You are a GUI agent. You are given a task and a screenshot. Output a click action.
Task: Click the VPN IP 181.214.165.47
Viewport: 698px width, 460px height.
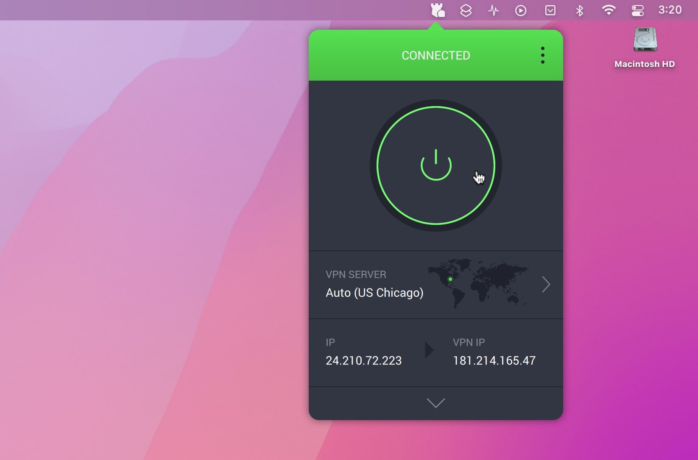[494, 361]
